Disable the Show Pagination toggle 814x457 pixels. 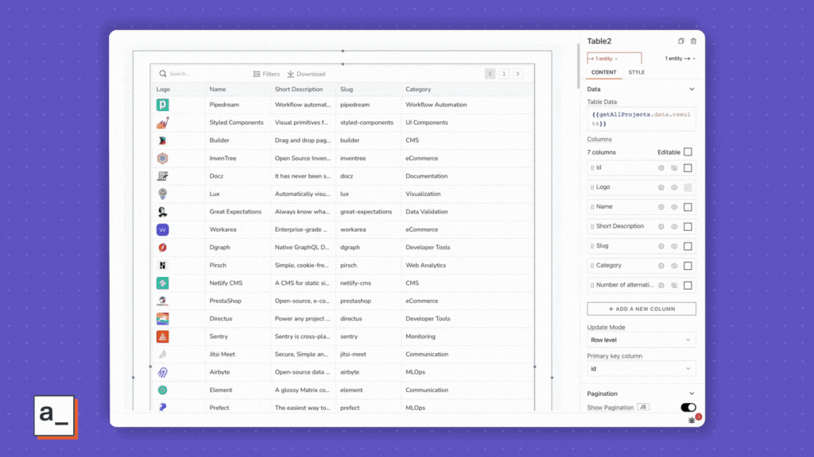point(688,405)
